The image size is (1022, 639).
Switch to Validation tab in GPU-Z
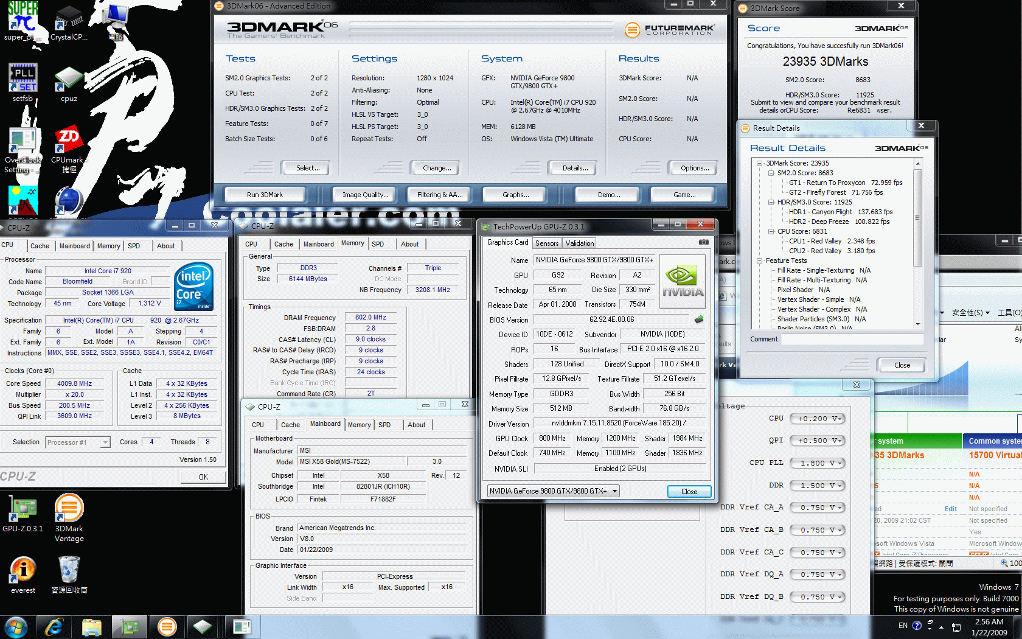(580, 243)
